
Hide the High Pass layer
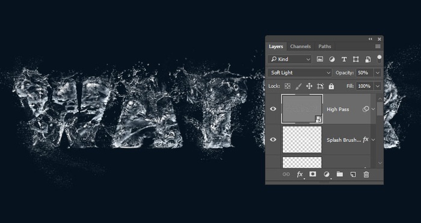[x=273, y=109]
